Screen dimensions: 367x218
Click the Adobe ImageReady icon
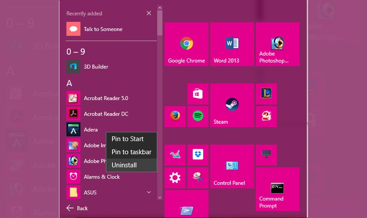click(73, 145)
